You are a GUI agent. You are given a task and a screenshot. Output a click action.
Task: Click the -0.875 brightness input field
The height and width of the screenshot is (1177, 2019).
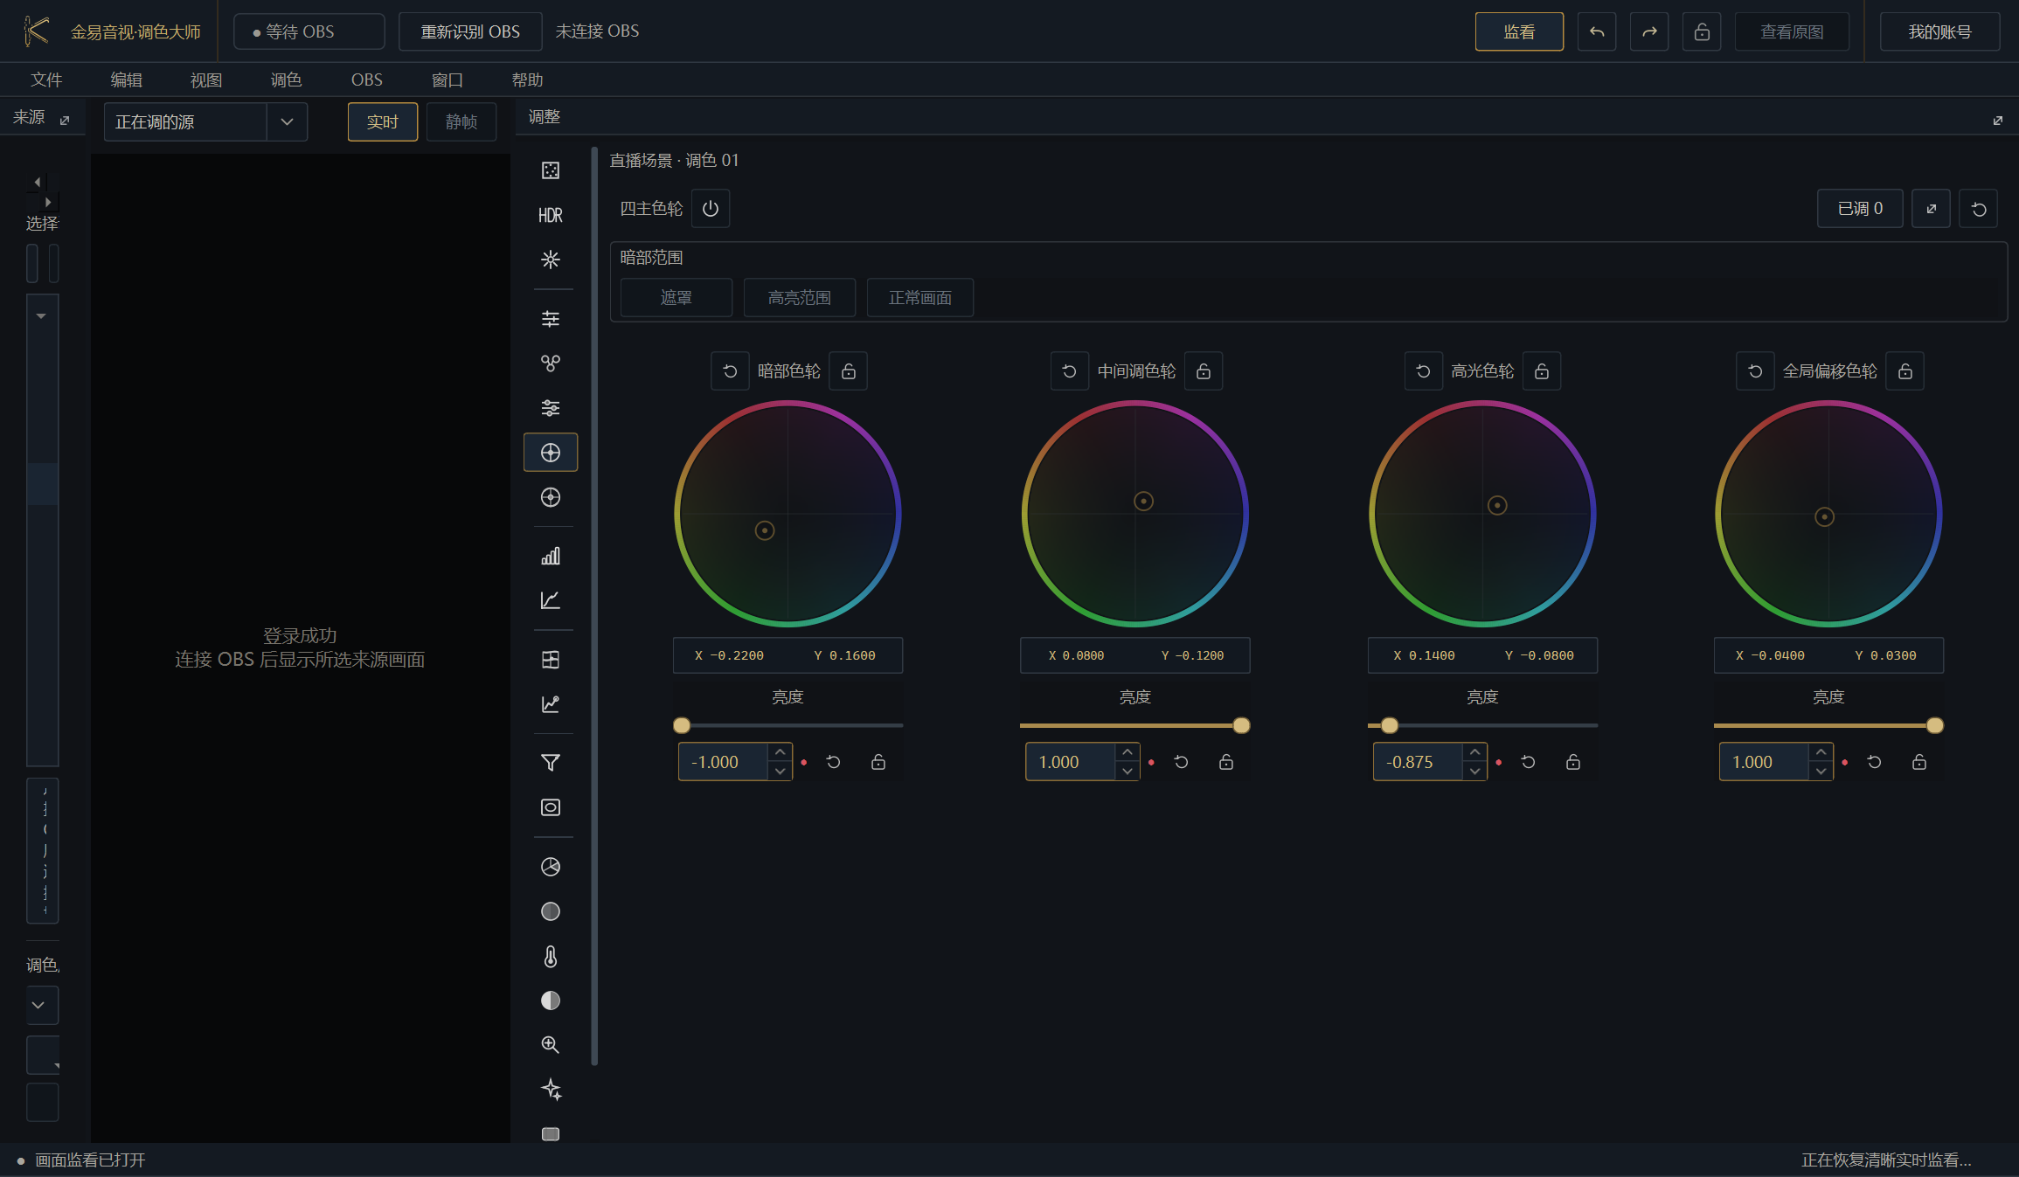pyautogui.click(x=1418, y=762)
